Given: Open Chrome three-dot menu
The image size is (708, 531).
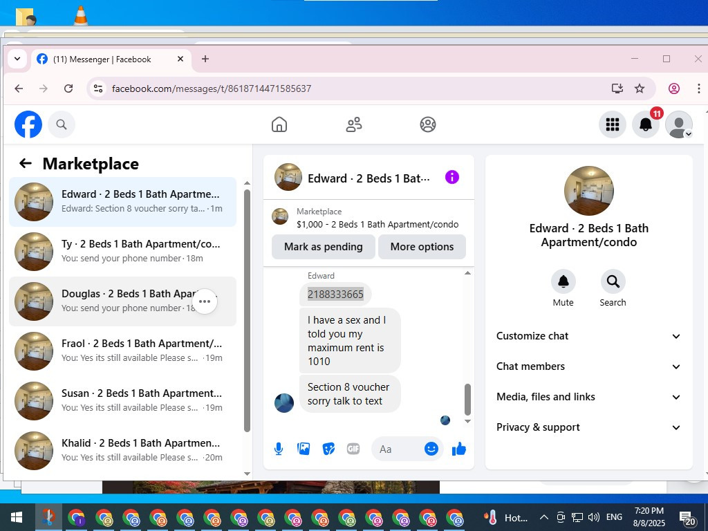Looking at the screenshot, I should point(698,88).
